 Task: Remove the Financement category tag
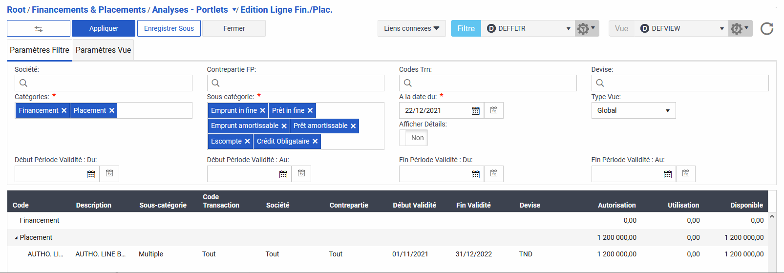click(x=64, y=111)
